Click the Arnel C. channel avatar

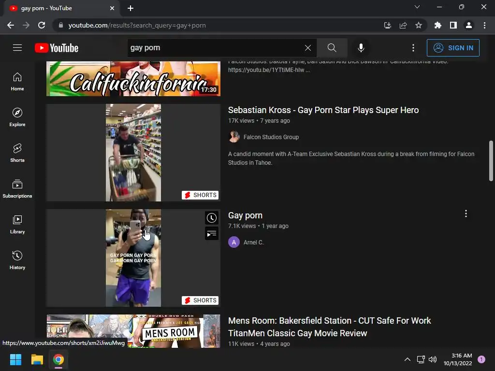234,243
